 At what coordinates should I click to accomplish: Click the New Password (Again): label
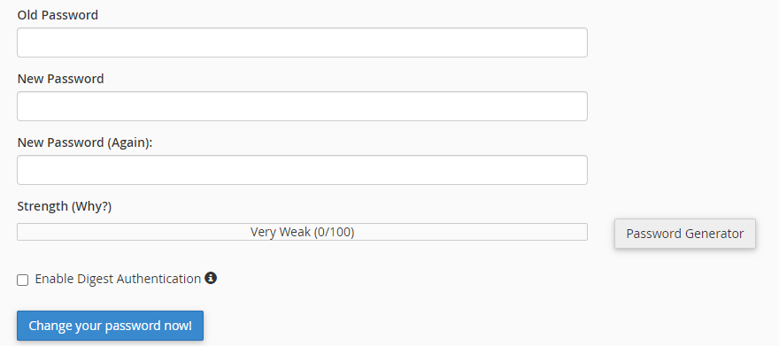tap(85, 143)
